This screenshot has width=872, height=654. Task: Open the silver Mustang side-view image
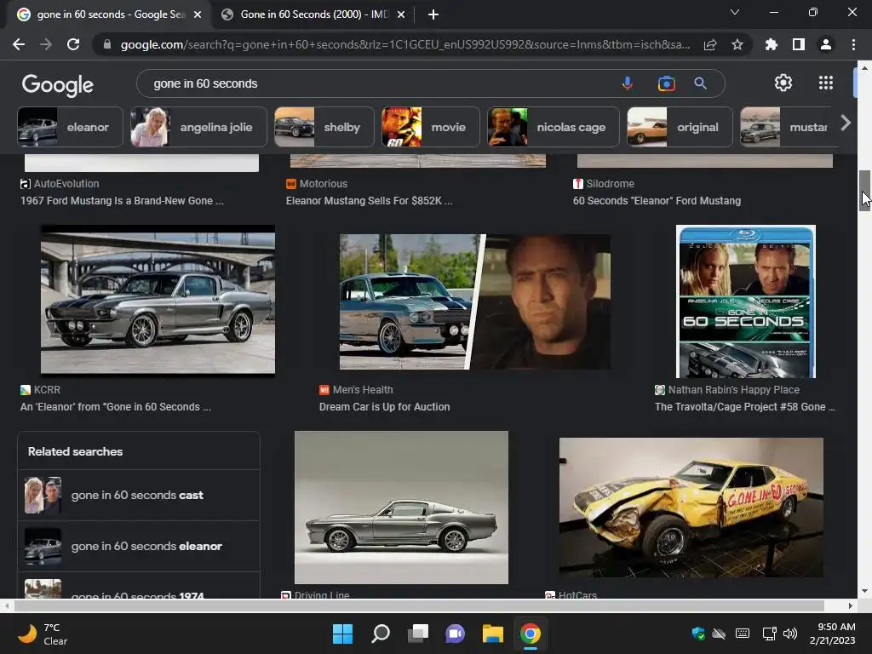tap(401, 508)
